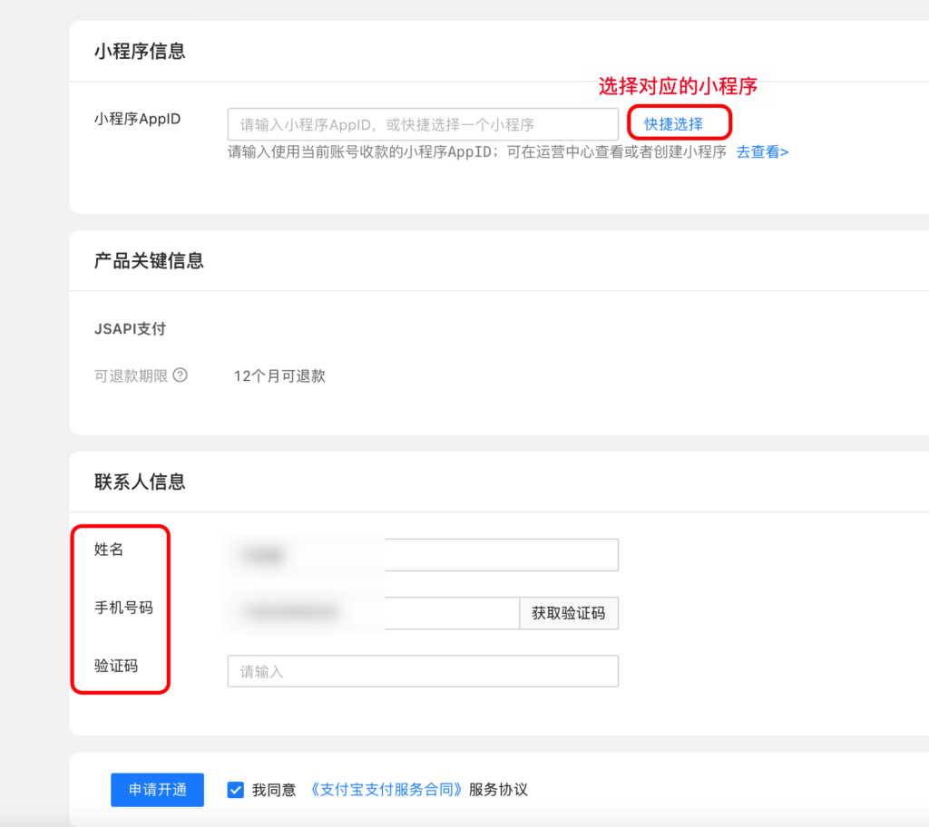Click the blurred 手机号码 phone input field
This screenshot has width=929, height=827.
(x=363, y=613)
